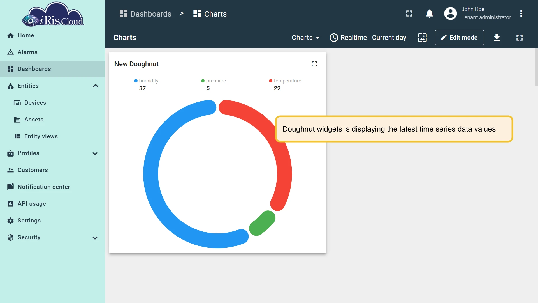The image size is (538, 303).
Task: Toggle fullscreen from the top header
Action: pos(409,13)
